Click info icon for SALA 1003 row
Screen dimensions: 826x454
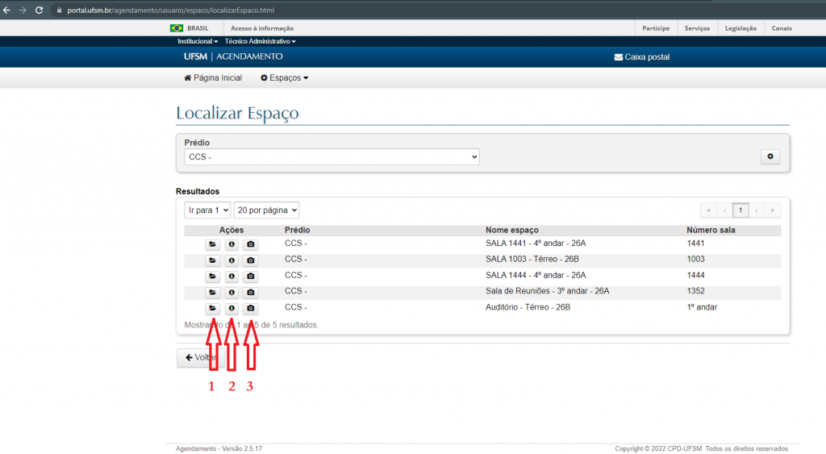232,260
